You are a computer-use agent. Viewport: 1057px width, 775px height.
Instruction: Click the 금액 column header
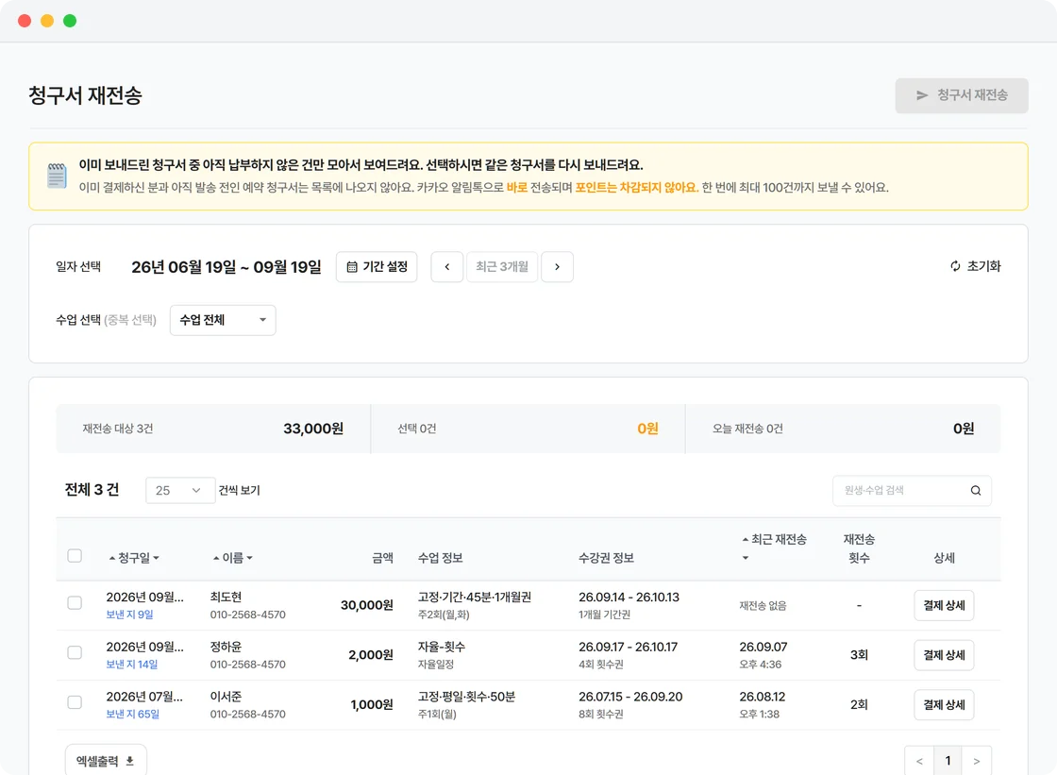382,558
